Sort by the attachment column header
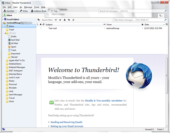This screenshot has width=170, height=133. click(x=44, y=24)
